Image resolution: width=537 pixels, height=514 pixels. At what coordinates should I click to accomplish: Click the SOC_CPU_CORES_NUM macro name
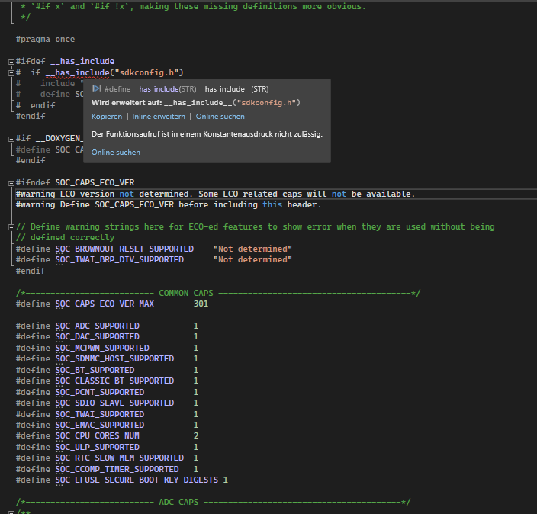(x=98, y=436)
